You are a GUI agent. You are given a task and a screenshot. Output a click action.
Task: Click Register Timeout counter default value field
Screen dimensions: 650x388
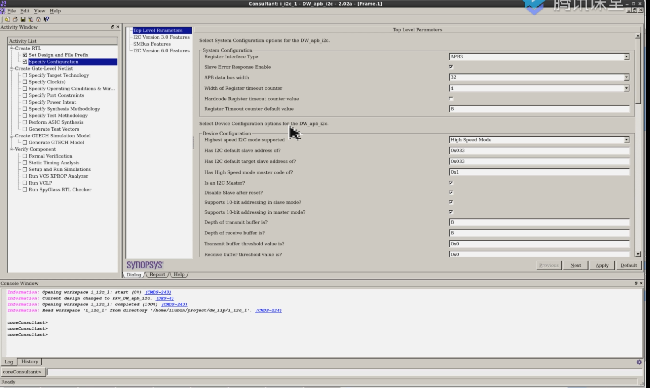click(539, 109)
